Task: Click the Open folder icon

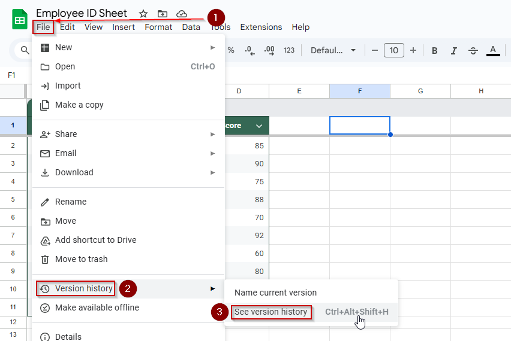Action: (45, 67)
